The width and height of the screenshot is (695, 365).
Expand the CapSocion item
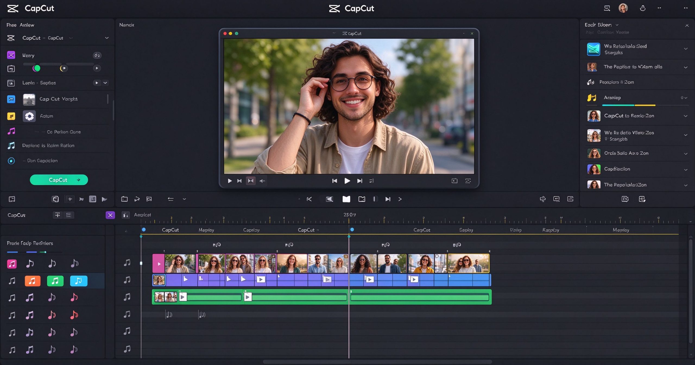coord(685,169)
